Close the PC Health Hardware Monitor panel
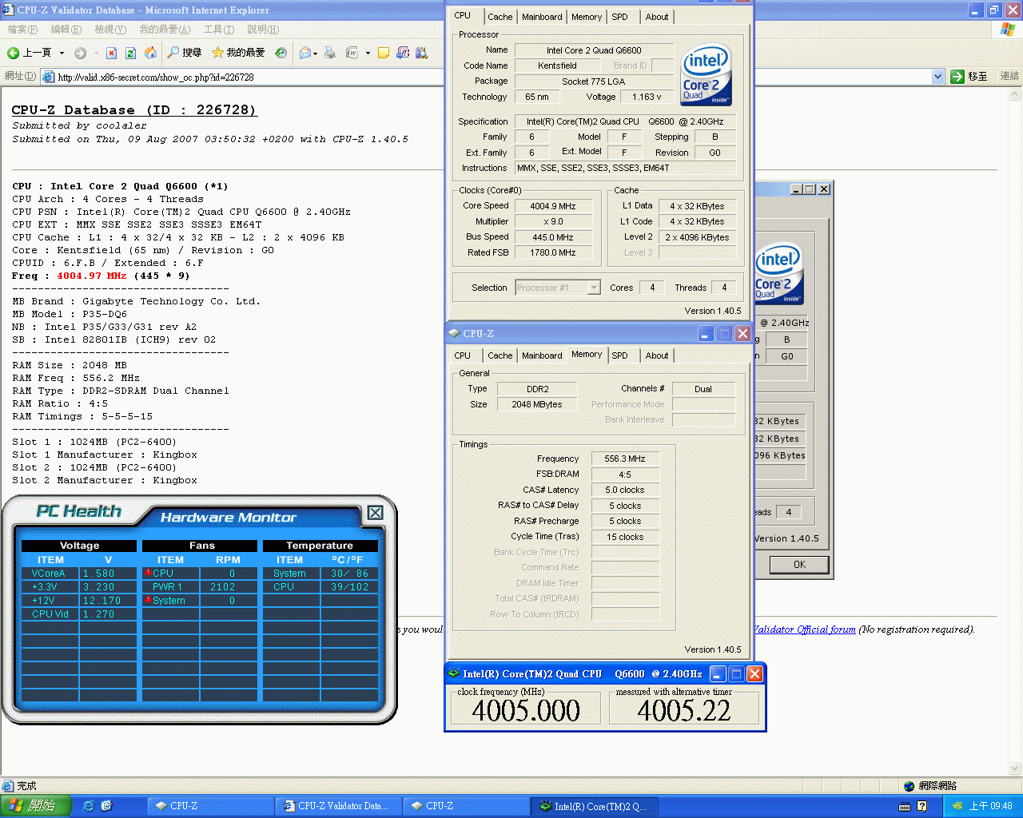Viewport: 1023px width, 818px height. coord(375,513)
